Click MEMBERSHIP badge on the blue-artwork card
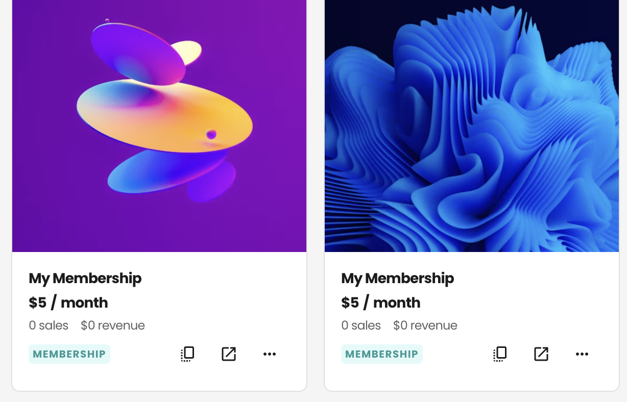627x402 pixels. [382, 354]
